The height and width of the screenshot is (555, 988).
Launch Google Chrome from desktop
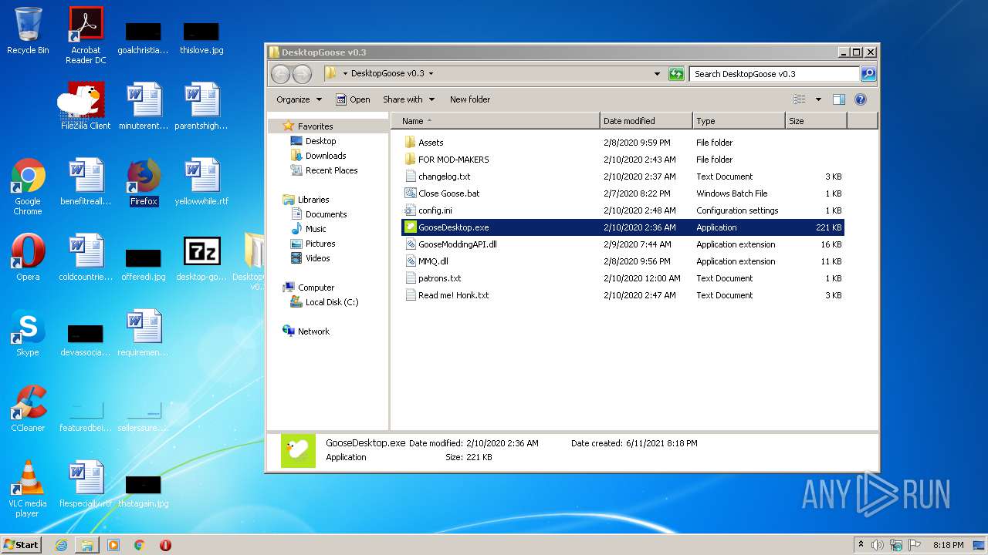click(x=28, y=187)
